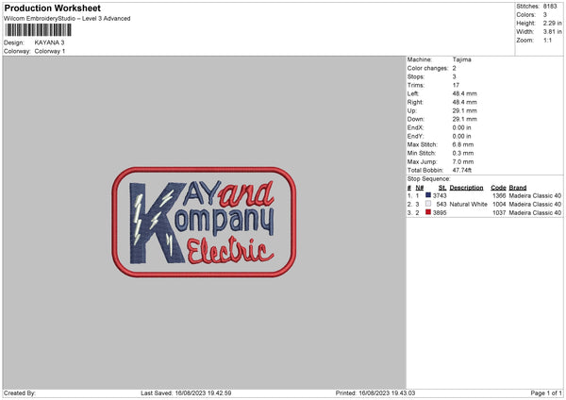Viewport: 566px width, 400px height.
Task: Click the embroidered patch design preview
Action: click(205, 222)
